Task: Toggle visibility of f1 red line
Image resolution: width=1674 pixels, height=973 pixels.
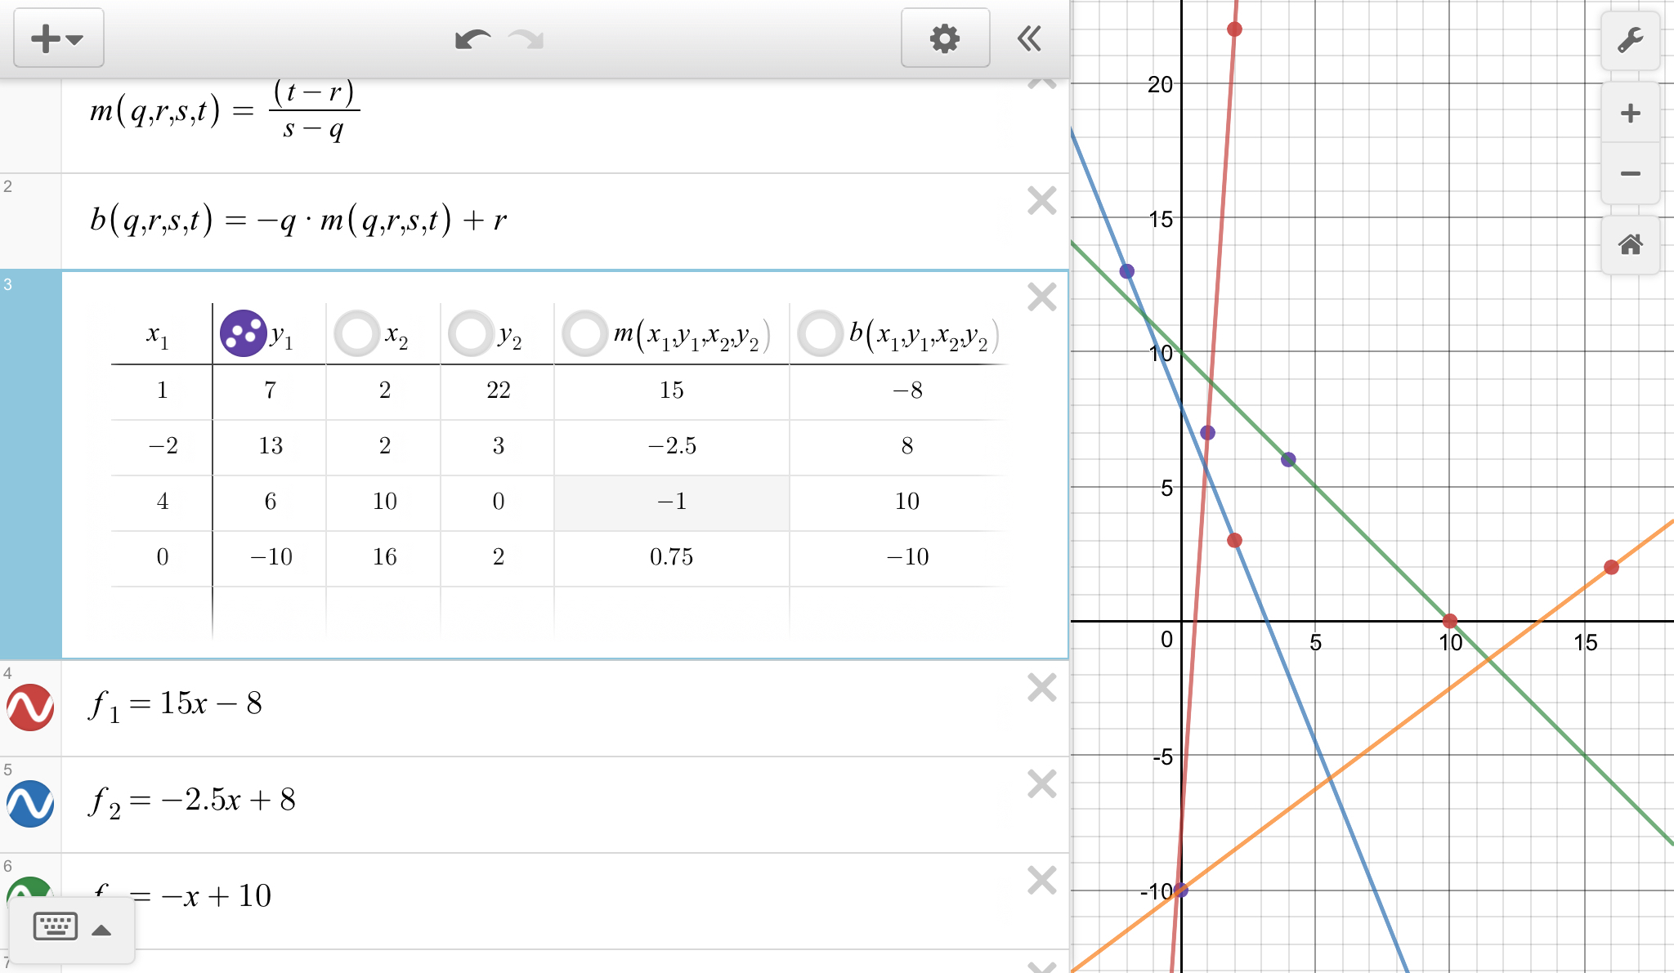Action: 31,707
